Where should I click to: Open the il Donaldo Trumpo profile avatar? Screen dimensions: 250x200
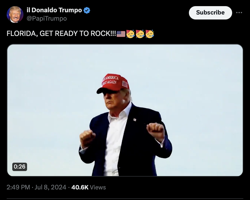[15, 14]
